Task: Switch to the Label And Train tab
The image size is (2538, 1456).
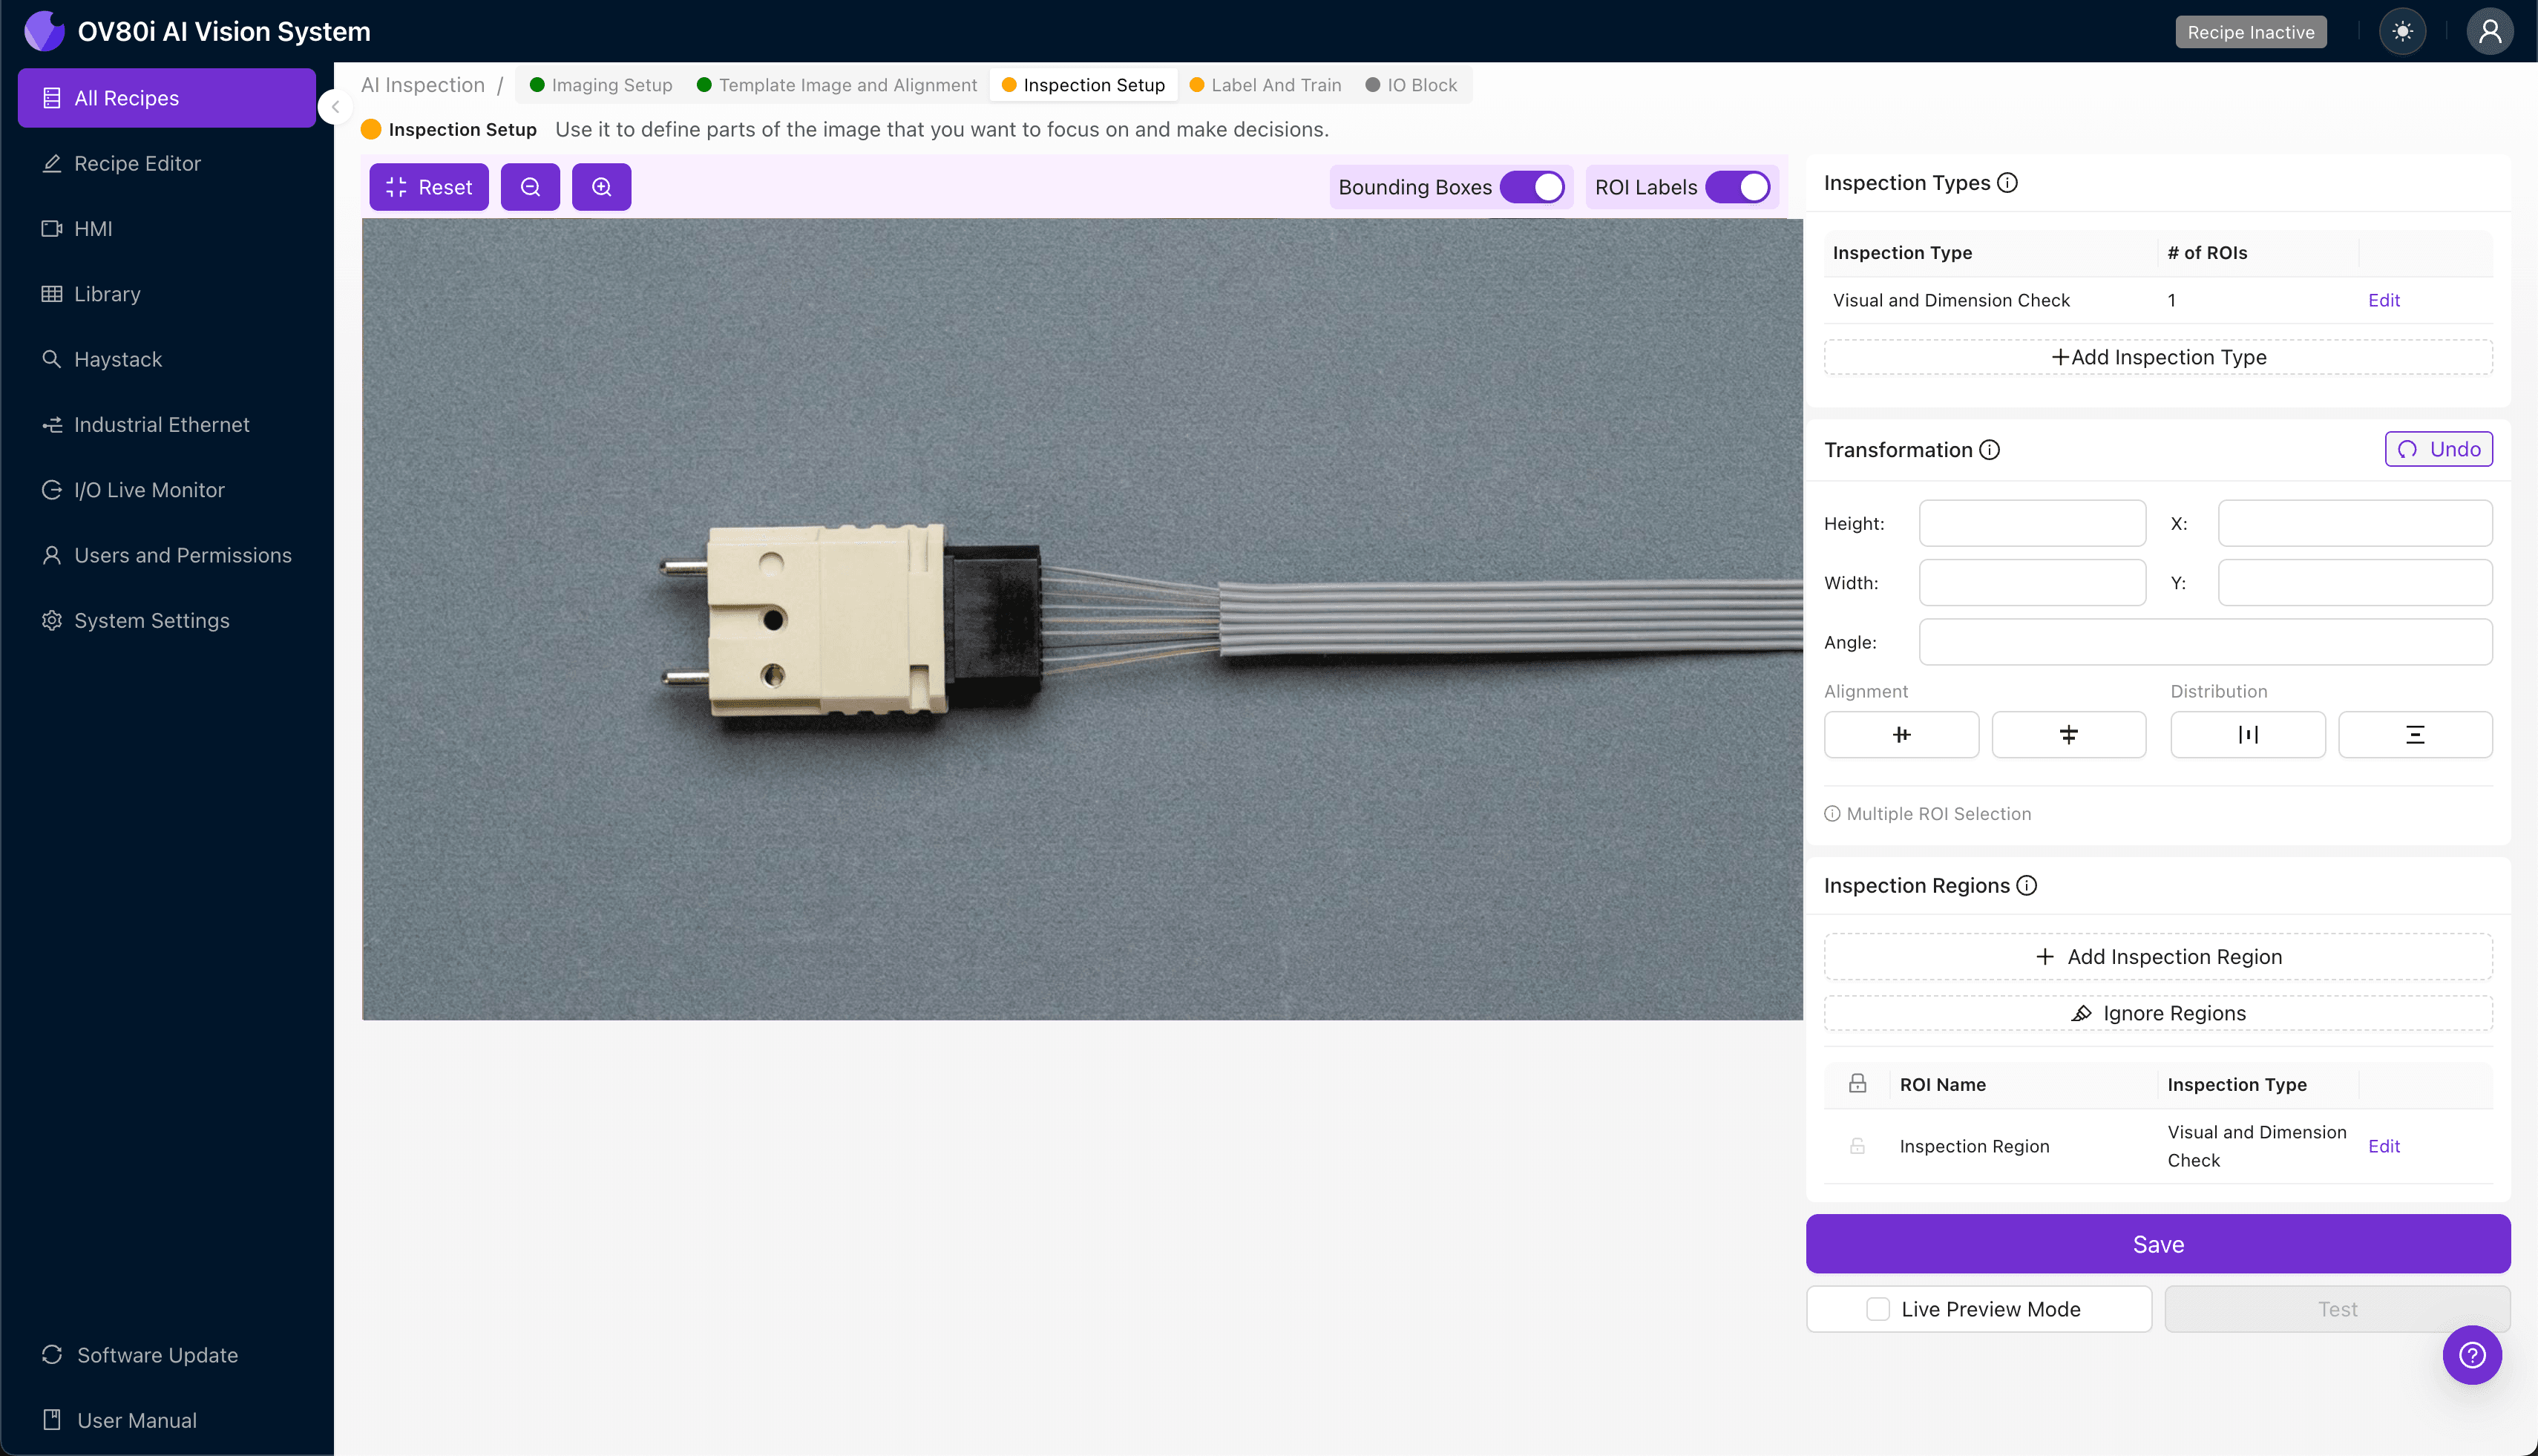Action: tap(1266, 85)
